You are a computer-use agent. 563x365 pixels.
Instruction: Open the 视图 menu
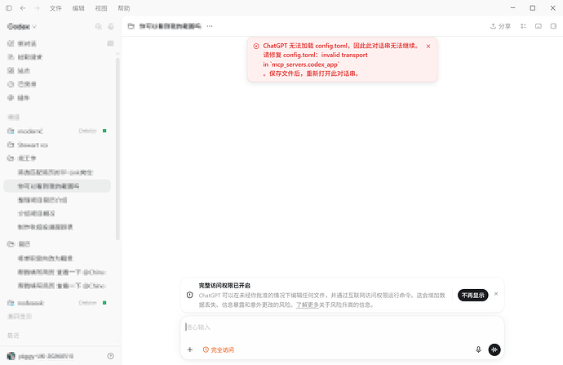(x=101, y=8)
